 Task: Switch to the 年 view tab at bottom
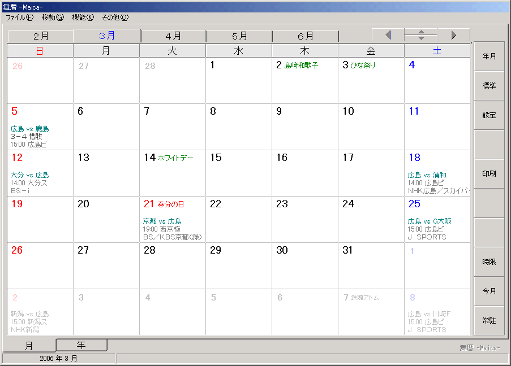(x=81, y=345)
